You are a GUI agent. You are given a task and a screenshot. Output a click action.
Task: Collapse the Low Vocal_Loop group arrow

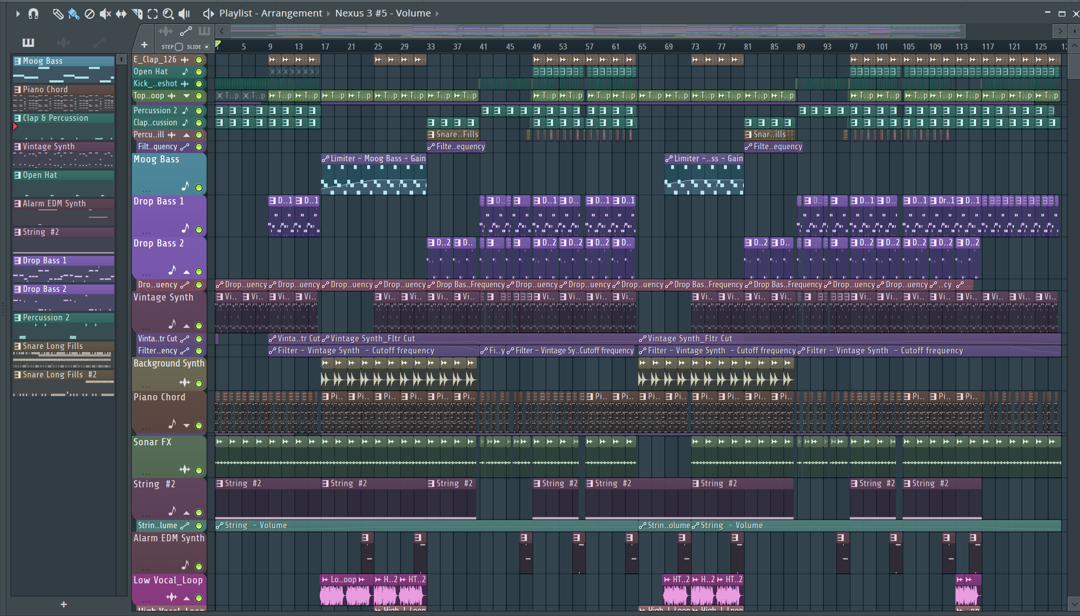point(186,598)
